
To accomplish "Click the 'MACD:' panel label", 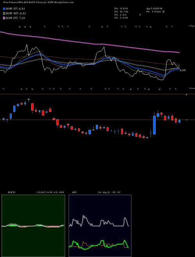I will tap(12, 192).
